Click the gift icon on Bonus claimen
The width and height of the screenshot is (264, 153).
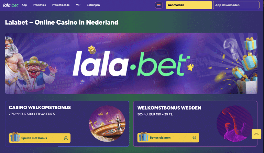coord(143,137)
